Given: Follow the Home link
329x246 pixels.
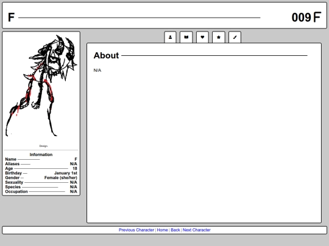Looking at the screenshot, I should click(x=163, y=230).
